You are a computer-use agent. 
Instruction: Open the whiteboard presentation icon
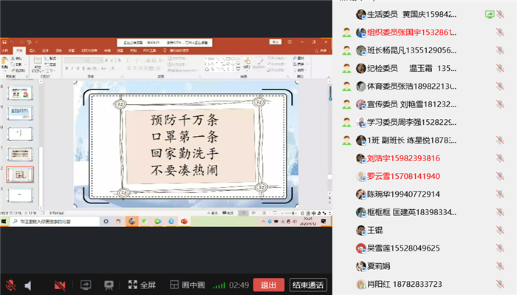(109, 285)
